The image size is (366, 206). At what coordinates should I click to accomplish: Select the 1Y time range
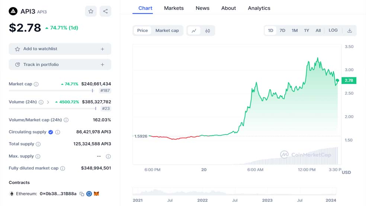click(x=306, y=30)
